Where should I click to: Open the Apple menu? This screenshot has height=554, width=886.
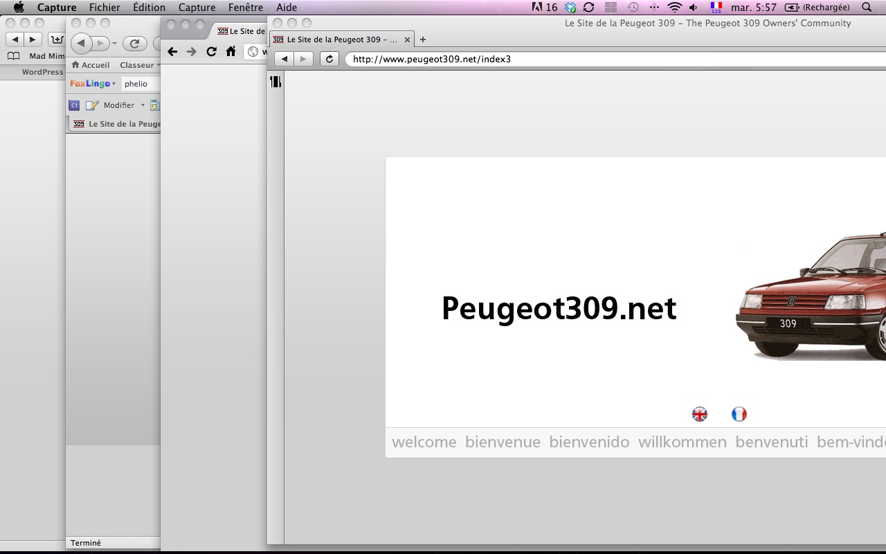pyautogui.click(x=19, y=8)
